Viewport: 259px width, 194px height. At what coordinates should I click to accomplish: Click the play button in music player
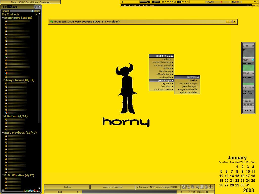(165, 2)
